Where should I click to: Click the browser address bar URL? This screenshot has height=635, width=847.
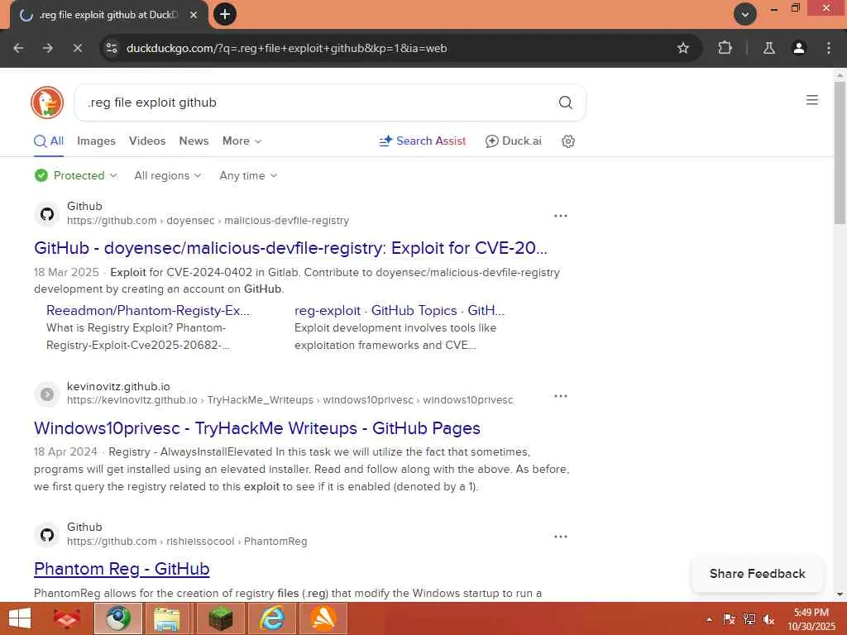click(286, 48)
